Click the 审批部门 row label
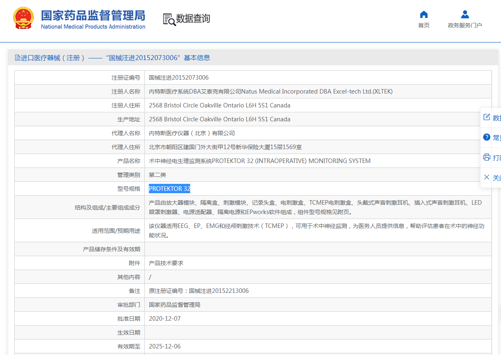This screenshot has height=355, width=501. tap(129, 305)
